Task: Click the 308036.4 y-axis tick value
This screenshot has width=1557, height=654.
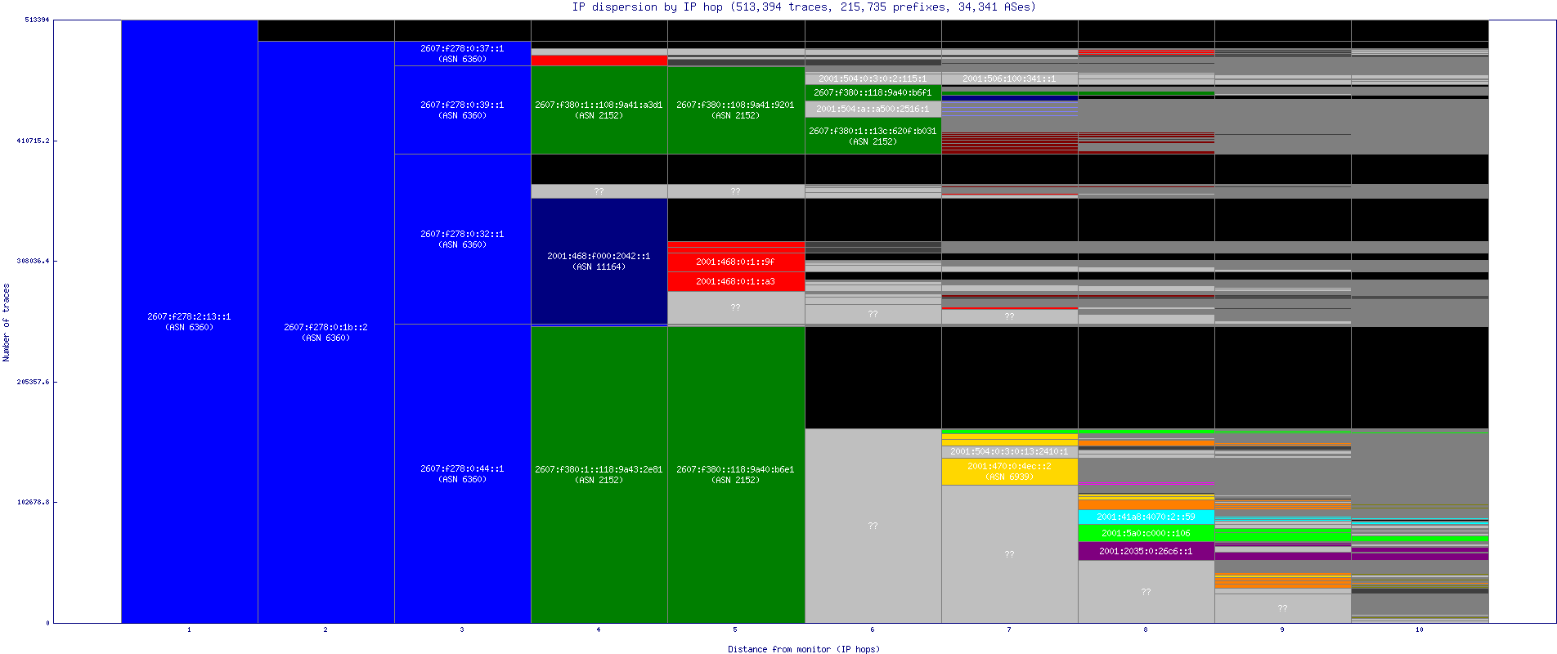Action: point(34,261)
